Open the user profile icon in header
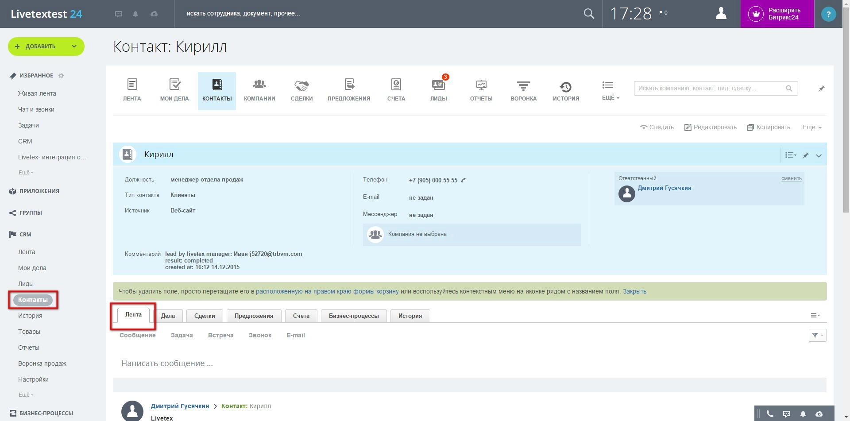850x421 pixels. pos(721,14)
